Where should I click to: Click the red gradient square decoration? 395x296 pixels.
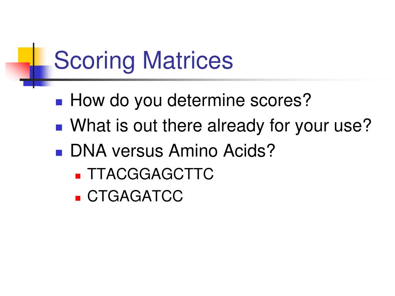[18, 71]
